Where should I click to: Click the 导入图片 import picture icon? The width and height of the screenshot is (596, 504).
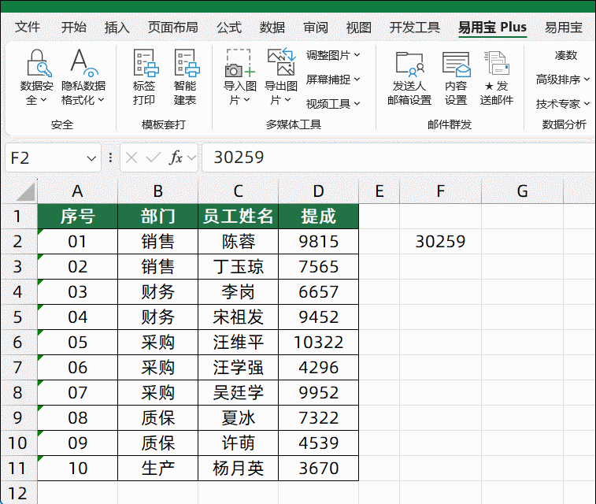coord(239,65)
